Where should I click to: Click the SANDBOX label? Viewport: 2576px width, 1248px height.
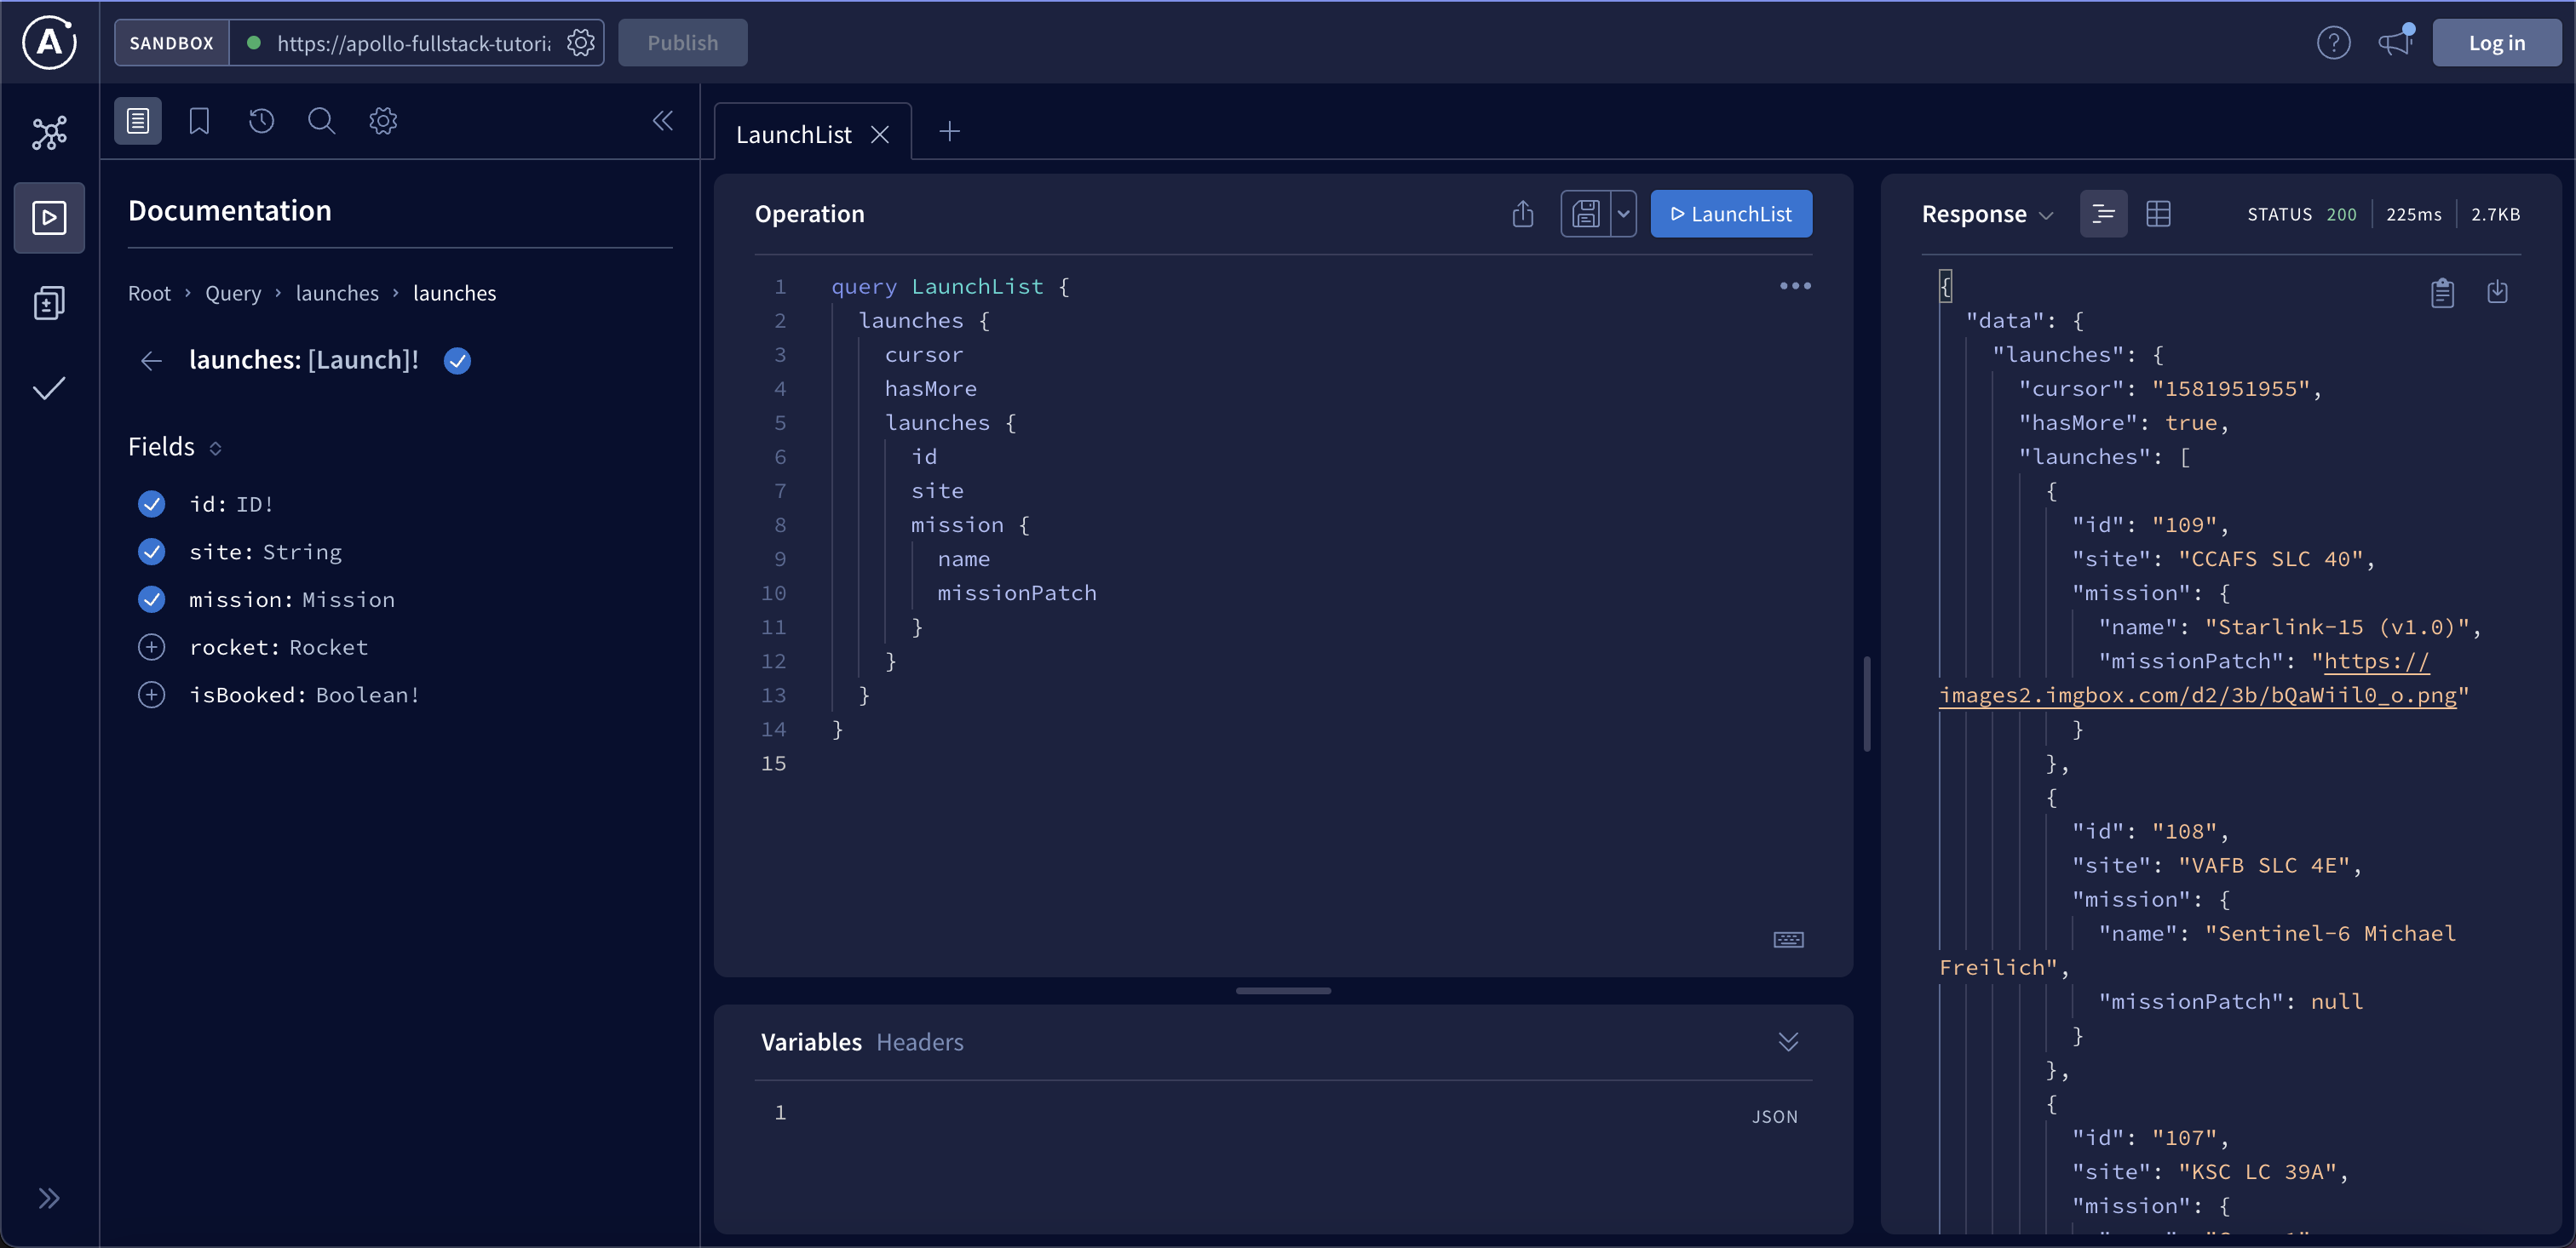click(171, 43)
